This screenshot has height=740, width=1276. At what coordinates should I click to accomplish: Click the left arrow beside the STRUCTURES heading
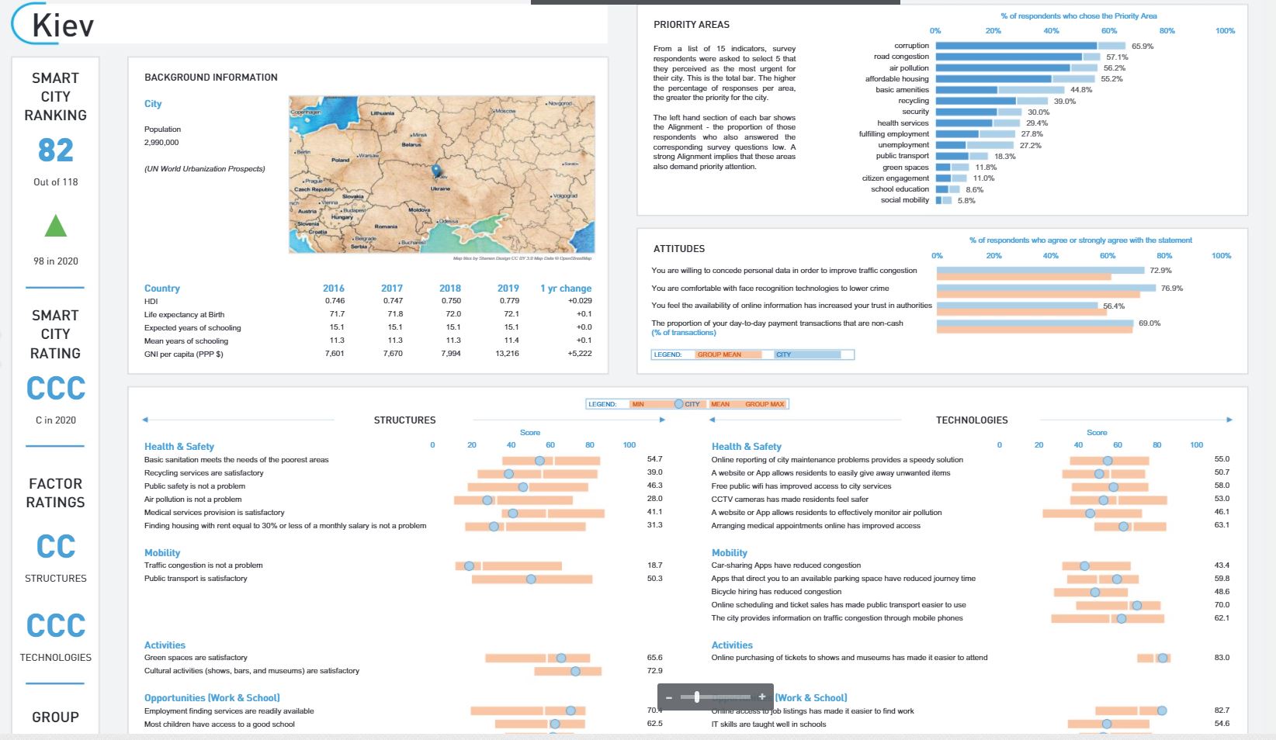[x=145, y=420]
